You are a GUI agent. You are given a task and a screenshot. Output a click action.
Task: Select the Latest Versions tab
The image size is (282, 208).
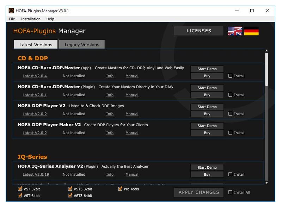36,44
